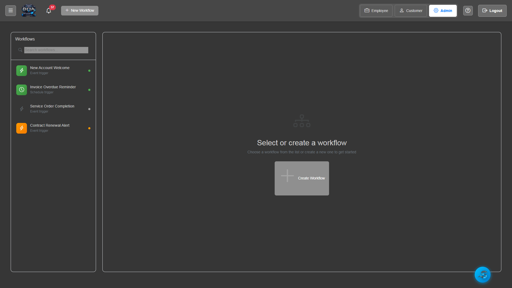This screenshot has height=288, width=512.
Task: Click the New Workflow button
Action: [x=79, y=10]
